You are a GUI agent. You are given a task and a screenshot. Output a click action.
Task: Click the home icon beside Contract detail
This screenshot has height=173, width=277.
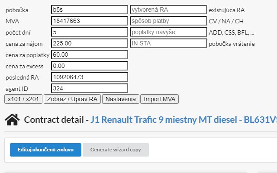(12, 120)
